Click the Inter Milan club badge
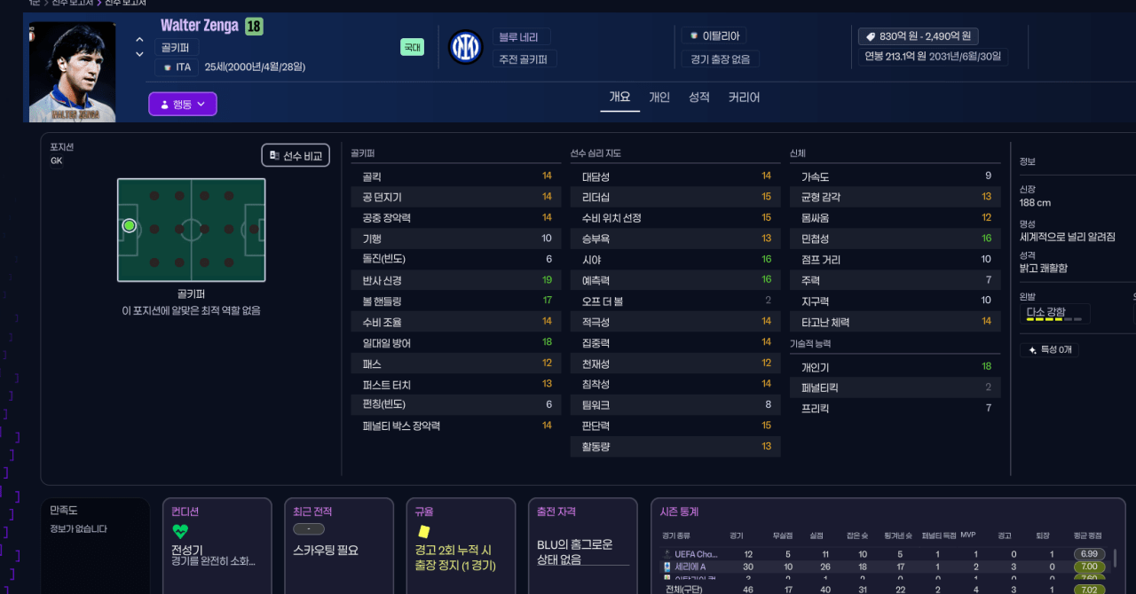The image size is (1136, 594). click(466, 46)
